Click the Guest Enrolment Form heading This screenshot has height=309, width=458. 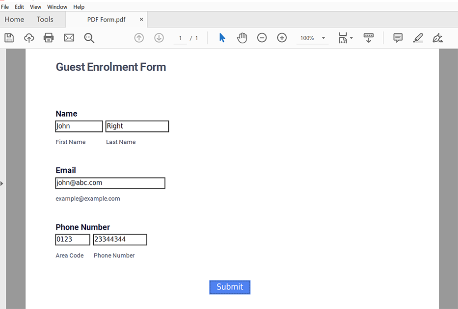click(x=111, y=67)
